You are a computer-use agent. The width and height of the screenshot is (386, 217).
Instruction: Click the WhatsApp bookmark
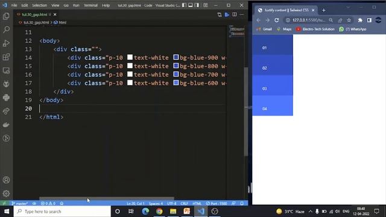pos(352,29)
